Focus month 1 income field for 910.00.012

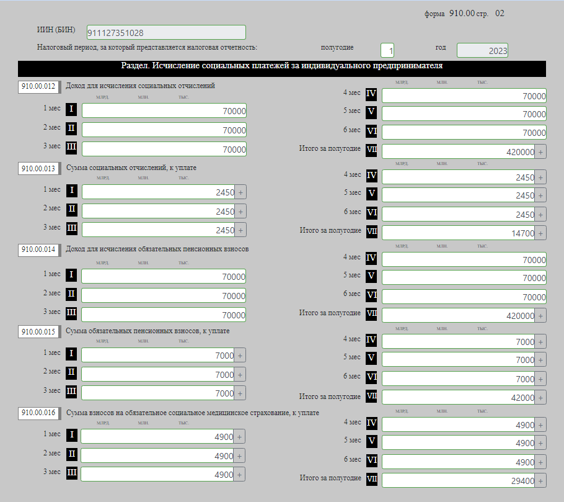point(164,112)
